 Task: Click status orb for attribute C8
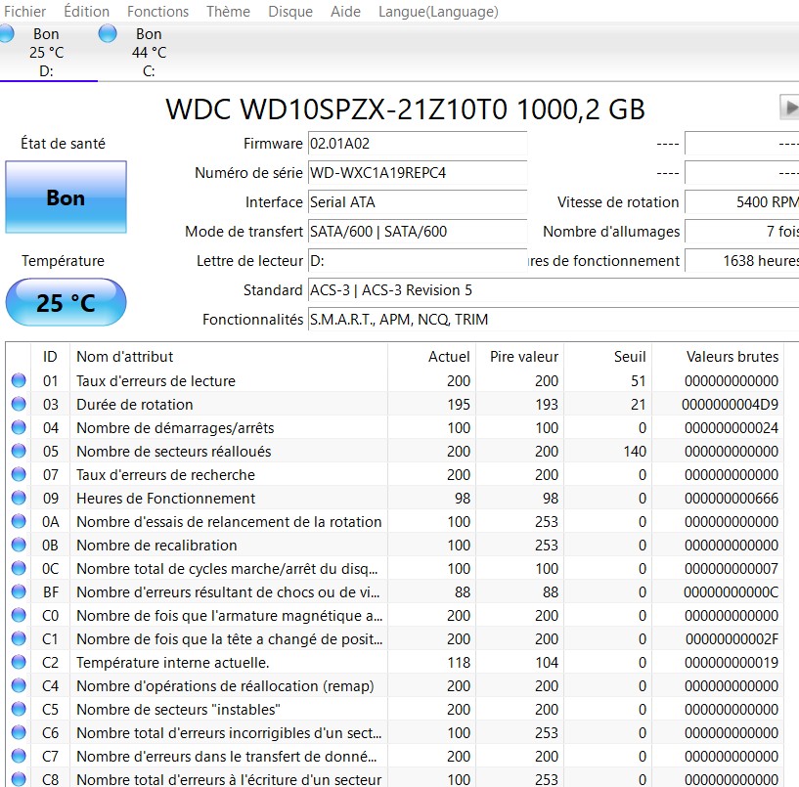[x=19, y=779]
